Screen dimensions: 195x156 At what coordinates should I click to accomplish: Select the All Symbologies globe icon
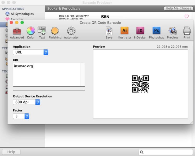tap(7, 14)
